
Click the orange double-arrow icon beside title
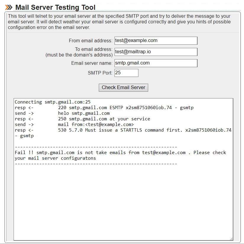[9, 7]
